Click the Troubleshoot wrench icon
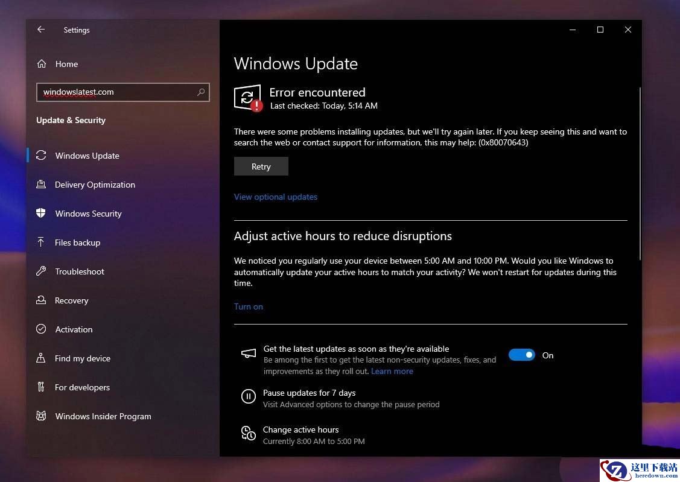This screenshot has width=680, height=482. click(41, 271)
